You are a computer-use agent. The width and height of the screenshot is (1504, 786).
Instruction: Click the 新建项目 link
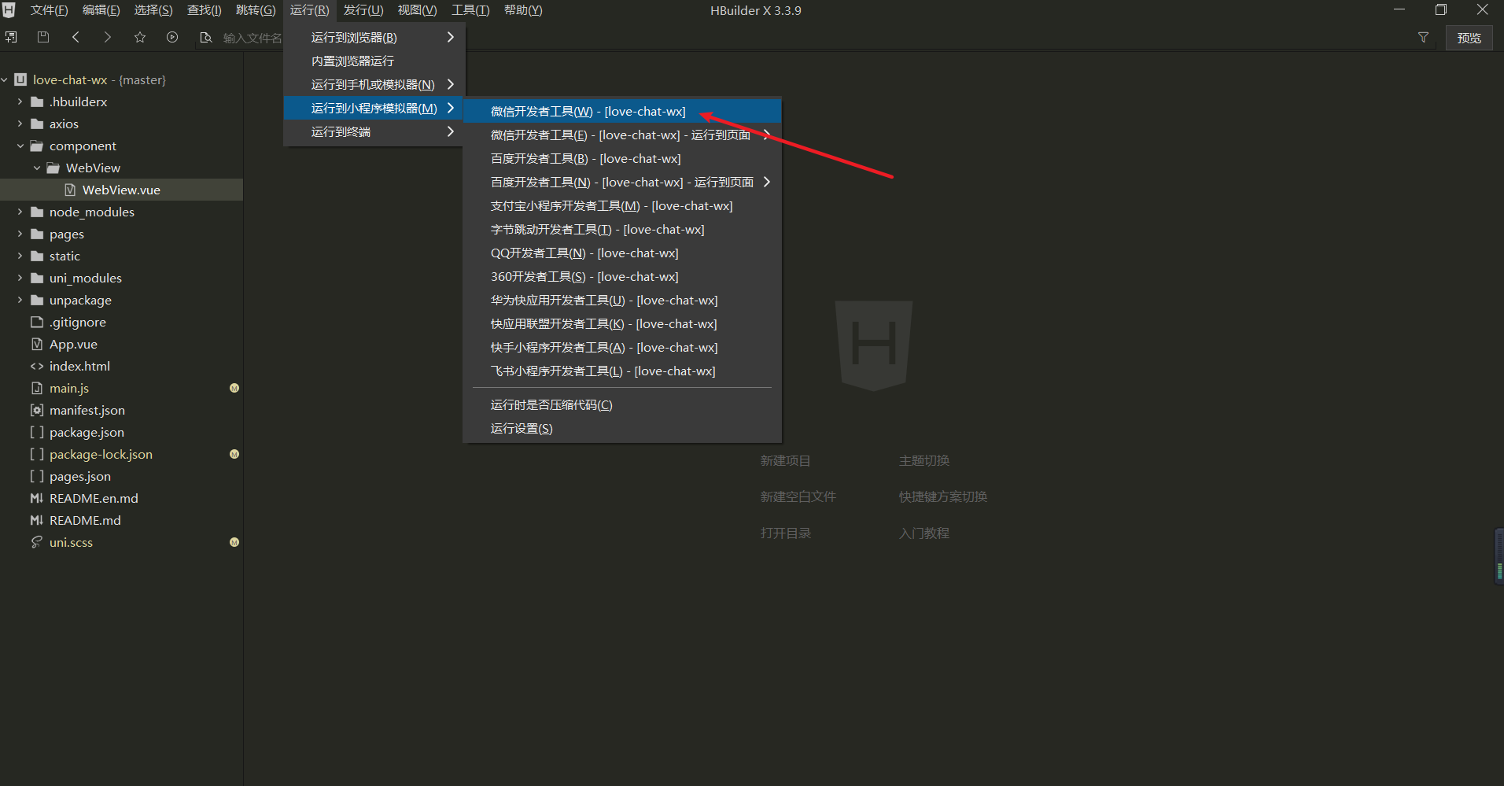coord(785,460)
